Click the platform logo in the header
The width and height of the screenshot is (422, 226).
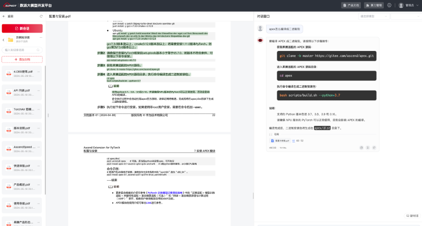pos(10,6)
